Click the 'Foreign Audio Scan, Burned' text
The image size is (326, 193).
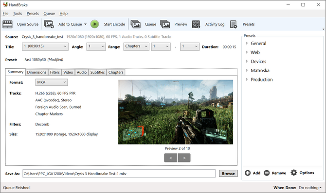click(x=58, y=107)
